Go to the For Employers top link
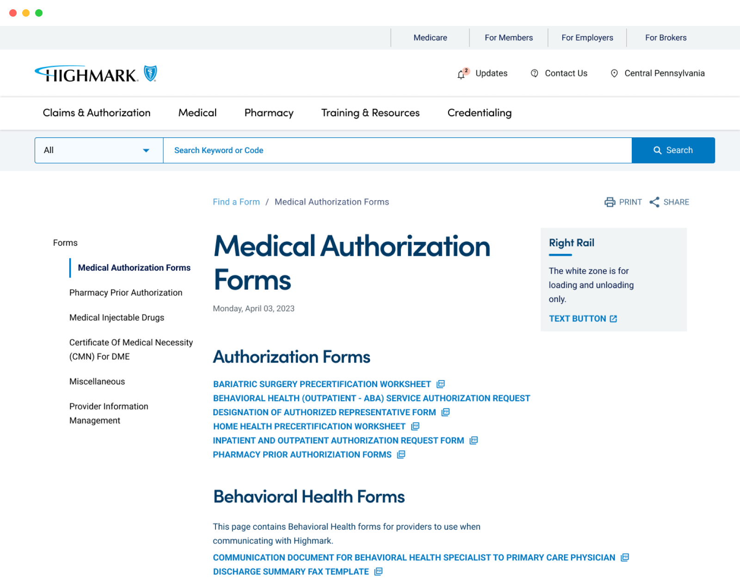740x579 pixels. (x=587, y=38)
